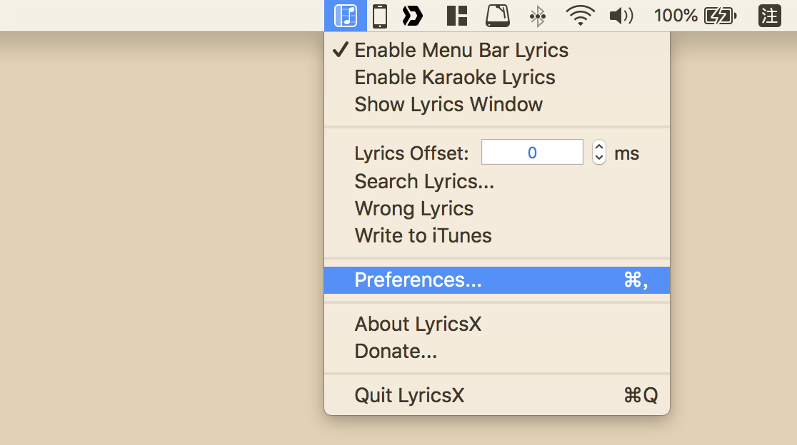Open the battery status indicator
The height and width of the screenshot is (445, 797).
pyautogui.click(x=719, y=16)
